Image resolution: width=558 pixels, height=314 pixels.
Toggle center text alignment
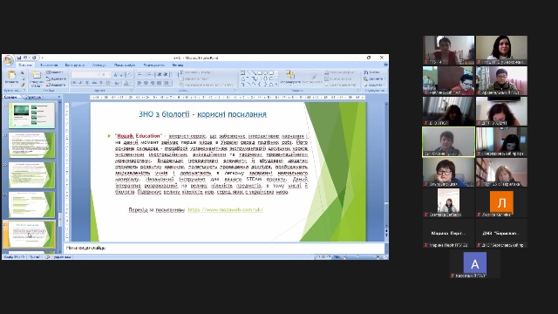(146, 83)
